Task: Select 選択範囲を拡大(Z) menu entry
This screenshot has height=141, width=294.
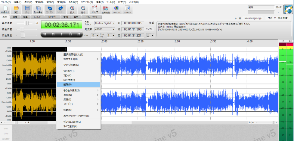Action: tap(78, 55)
